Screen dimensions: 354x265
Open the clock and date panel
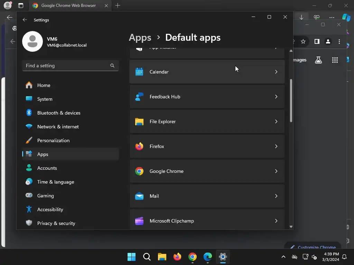pos(330,257)
